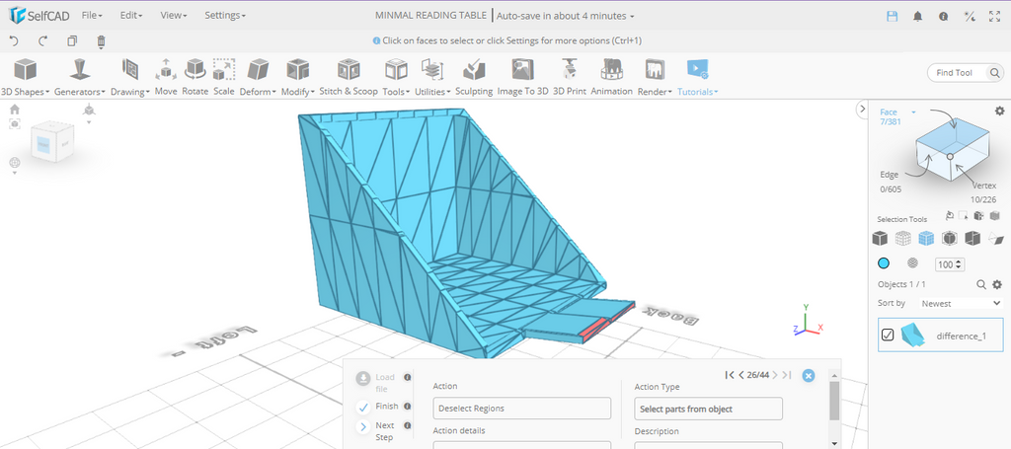This screenshot has width=1011, height=449.
Task: Click the Redo arrow
Action: [x=43, y=41]
